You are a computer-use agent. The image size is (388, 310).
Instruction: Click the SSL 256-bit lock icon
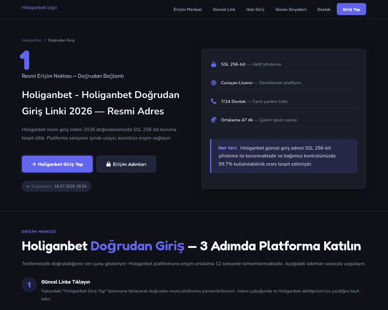[214, 64]
